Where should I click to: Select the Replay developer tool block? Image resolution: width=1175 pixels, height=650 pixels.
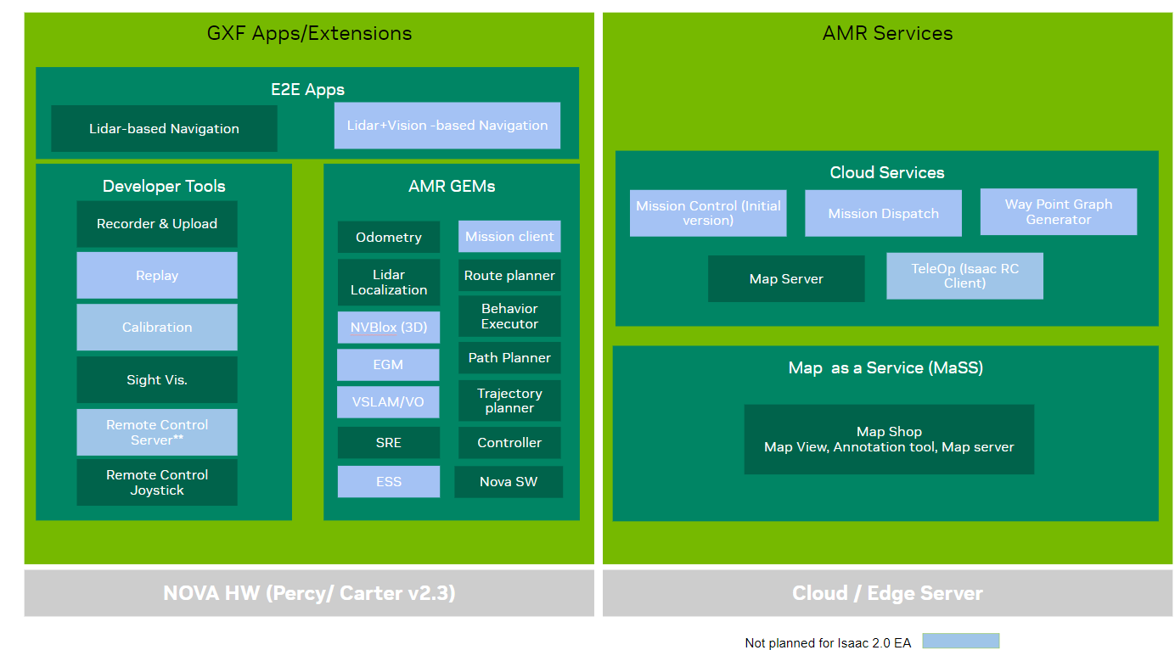click(157, 276)
